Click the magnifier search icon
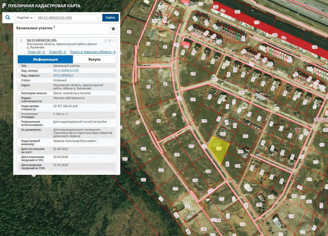Image resolution: width=328 pixels, height=236 pixels. (8, 18)
